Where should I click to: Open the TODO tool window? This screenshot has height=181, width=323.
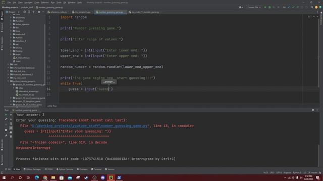click(x=49, y=169)
